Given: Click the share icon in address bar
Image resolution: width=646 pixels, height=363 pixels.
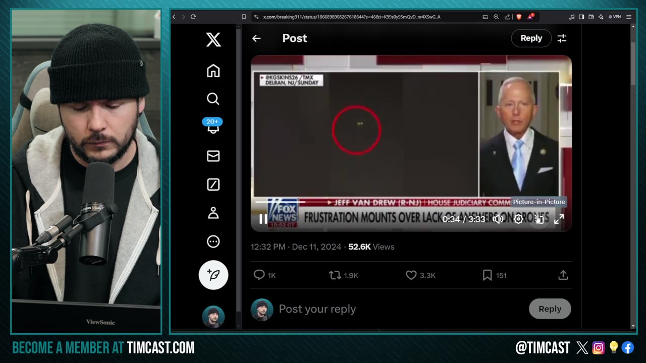Looking at the screenshot, I should (x=507, y=17).
